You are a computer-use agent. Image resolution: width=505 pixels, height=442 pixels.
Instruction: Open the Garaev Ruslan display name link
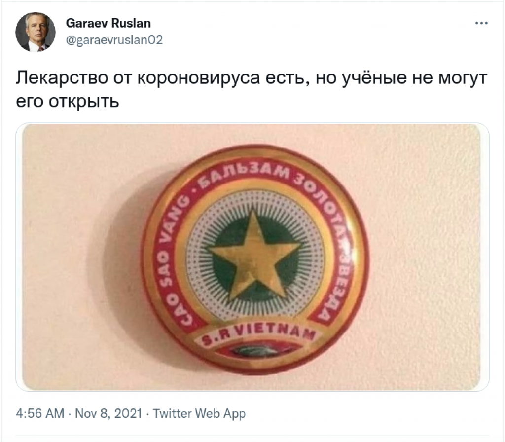click(x=108, y=23)
